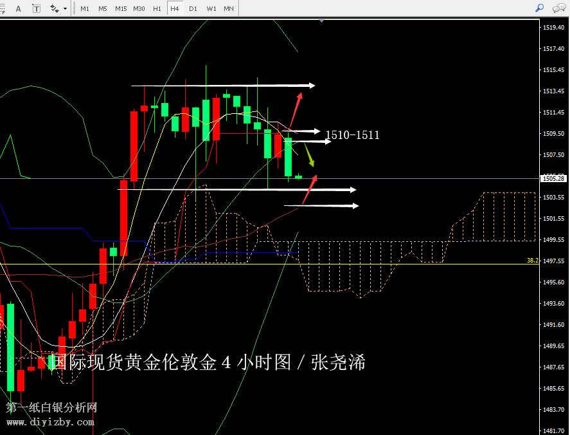Open the search magnifier icon

[539, 8]
